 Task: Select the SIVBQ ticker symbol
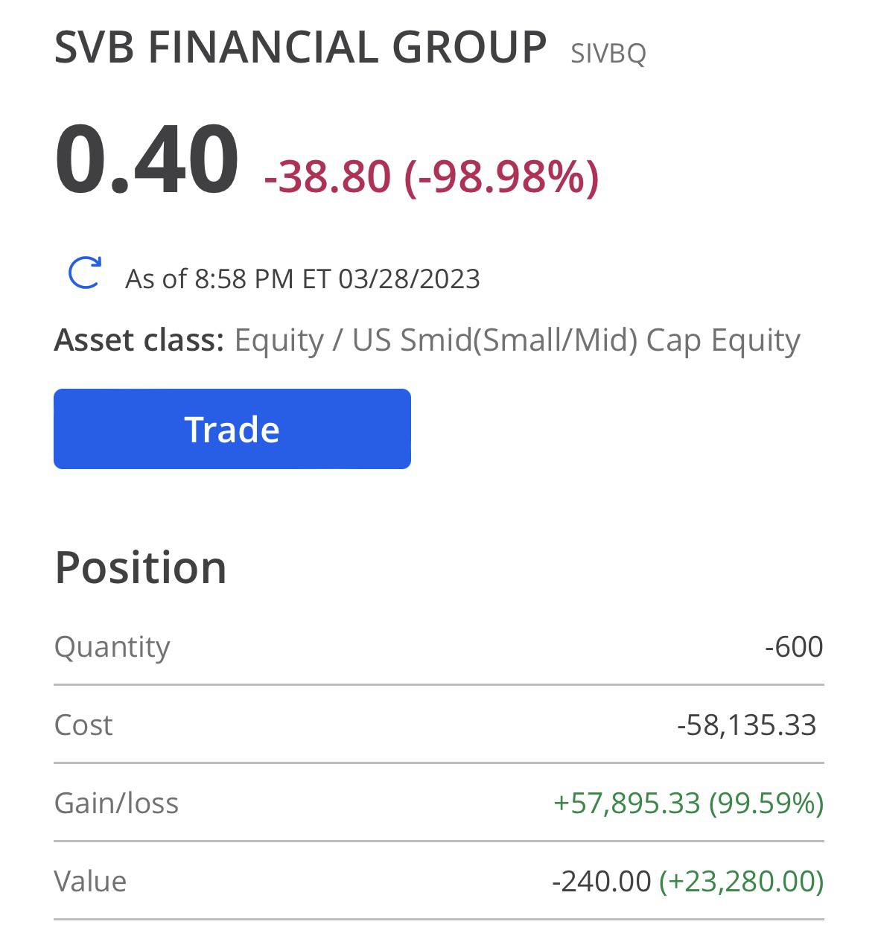(608, 54)
